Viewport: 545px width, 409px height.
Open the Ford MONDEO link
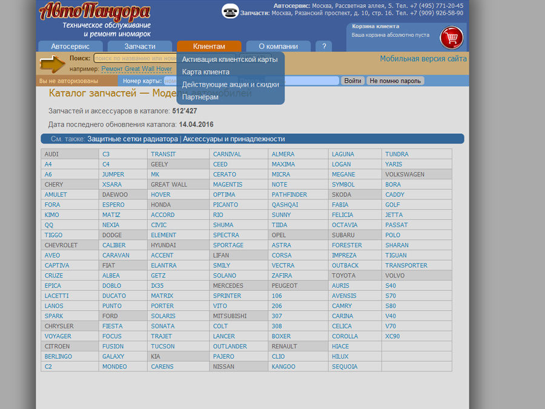point(114,367)
